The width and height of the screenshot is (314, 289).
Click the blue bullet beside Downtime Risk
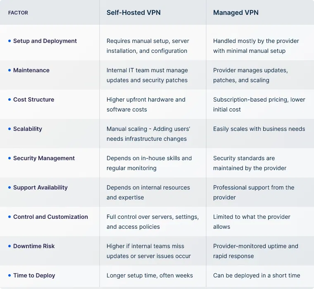click(10, 246)
